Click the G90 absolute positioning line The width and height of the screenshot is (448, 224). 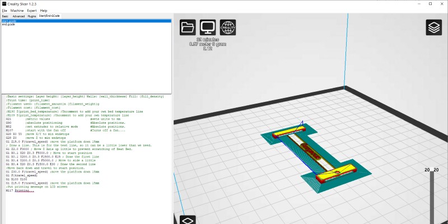pyautogui.click(x=66, y=123)
